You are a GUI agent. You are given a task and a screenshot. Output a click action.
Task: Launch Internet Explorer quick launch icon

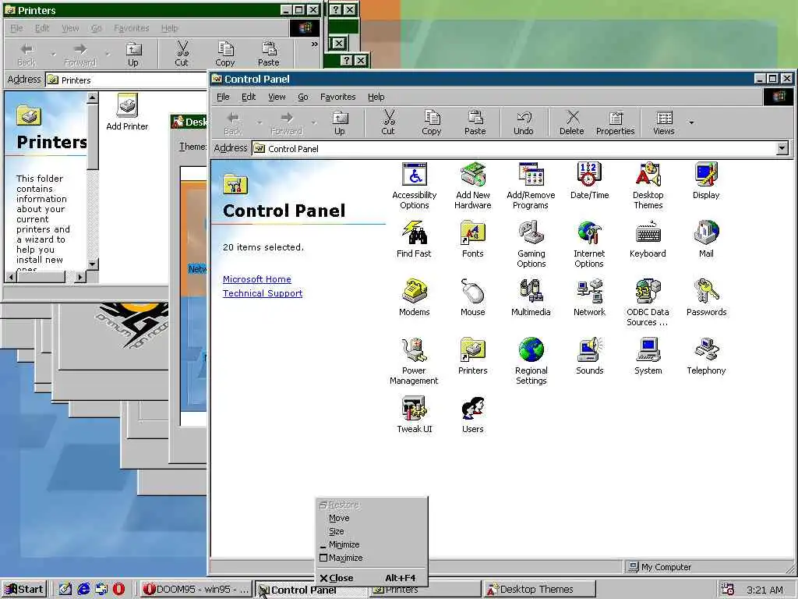point(83,590)
